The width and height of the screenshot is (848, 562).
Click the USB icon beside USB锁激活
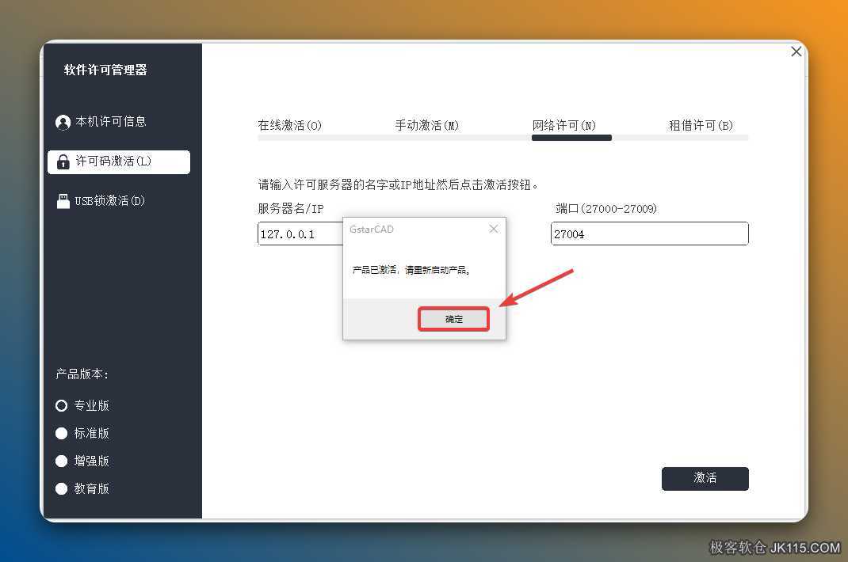(63, 201)
